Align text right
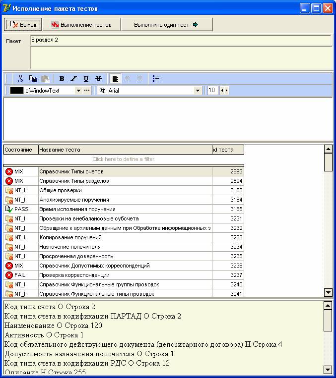The image size is (336, 378). pos(139,79)
